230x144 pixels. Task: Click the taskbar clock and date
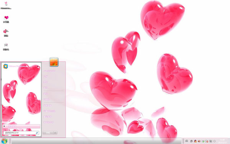[x=223, y=141]
